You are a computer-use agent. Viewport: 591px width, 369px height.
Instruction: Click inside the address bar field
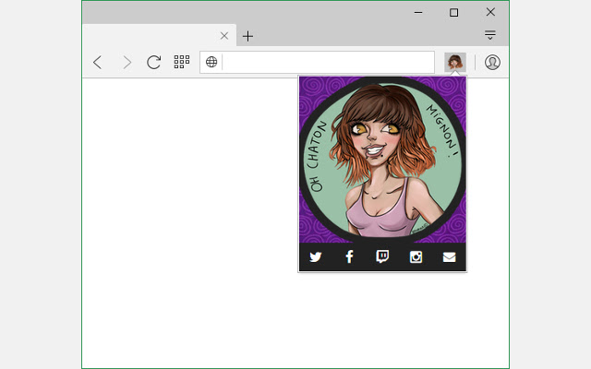(x=328, y=62)
